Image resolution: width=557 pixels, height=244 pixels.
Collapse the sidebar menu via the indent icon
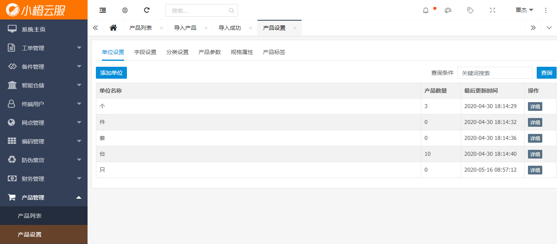(x=103, y=10)
